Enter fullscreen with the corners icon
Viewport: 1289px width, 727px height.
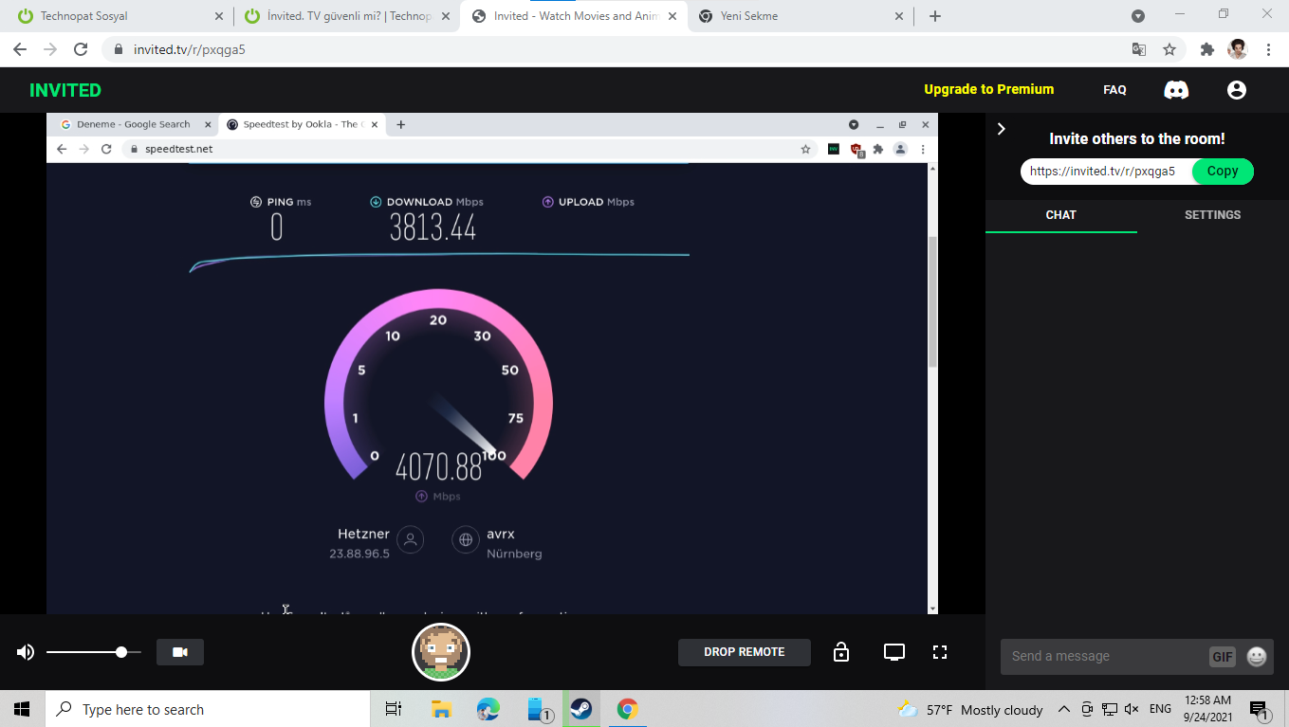tap(940, 652)
